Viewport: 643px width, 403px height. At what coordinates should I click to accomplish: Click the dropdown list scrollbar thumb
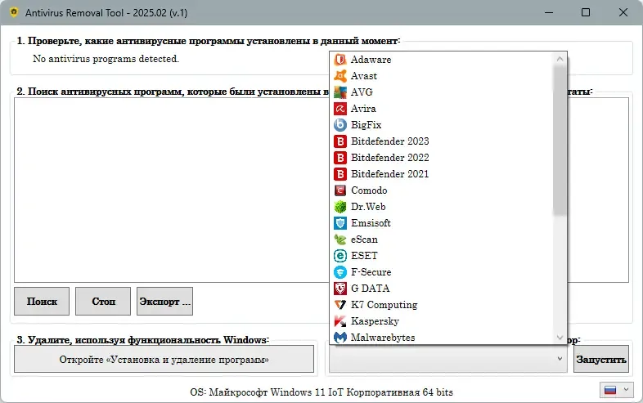[560, 141]
